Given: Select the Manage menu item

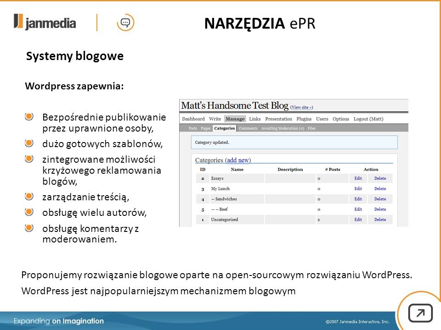Looking at the screenshot, I should point(235,119).
